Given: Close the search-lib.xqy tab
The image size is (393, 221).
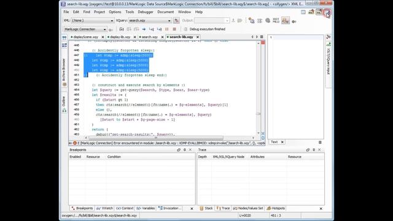Looking at the screenshot, I should (198, 37).
